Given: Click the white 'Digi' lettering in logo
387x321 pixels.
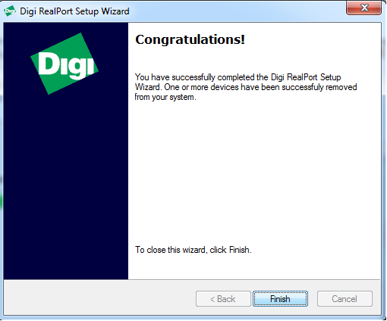Looking at the screenshot, I should pos(66,65).
